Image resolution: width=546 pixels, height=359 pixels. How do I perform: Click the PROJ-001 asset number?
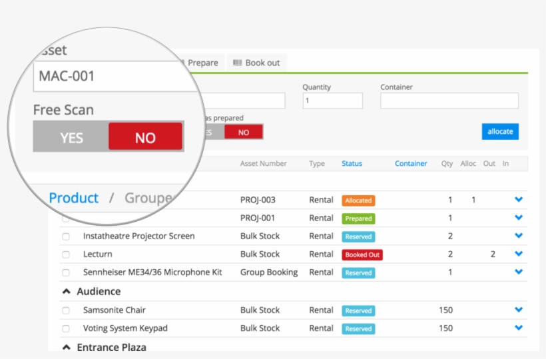pyautogui.click(x=257, y=218)
